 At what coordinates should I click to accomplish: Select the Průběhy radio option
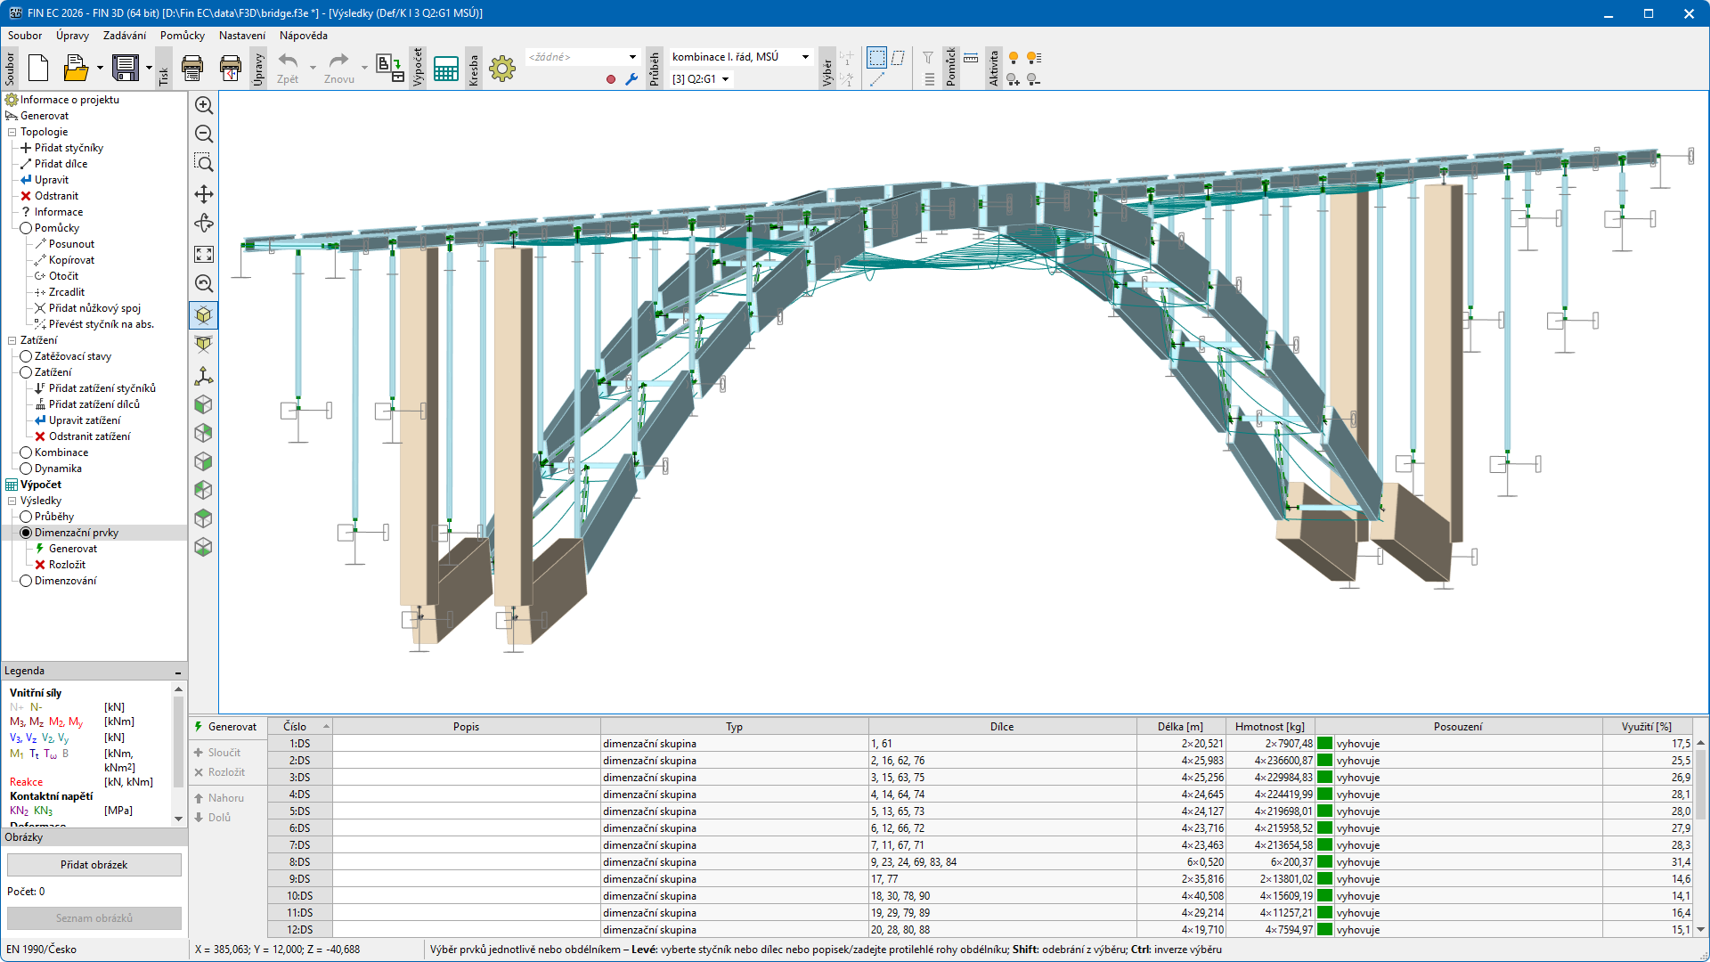27,517
